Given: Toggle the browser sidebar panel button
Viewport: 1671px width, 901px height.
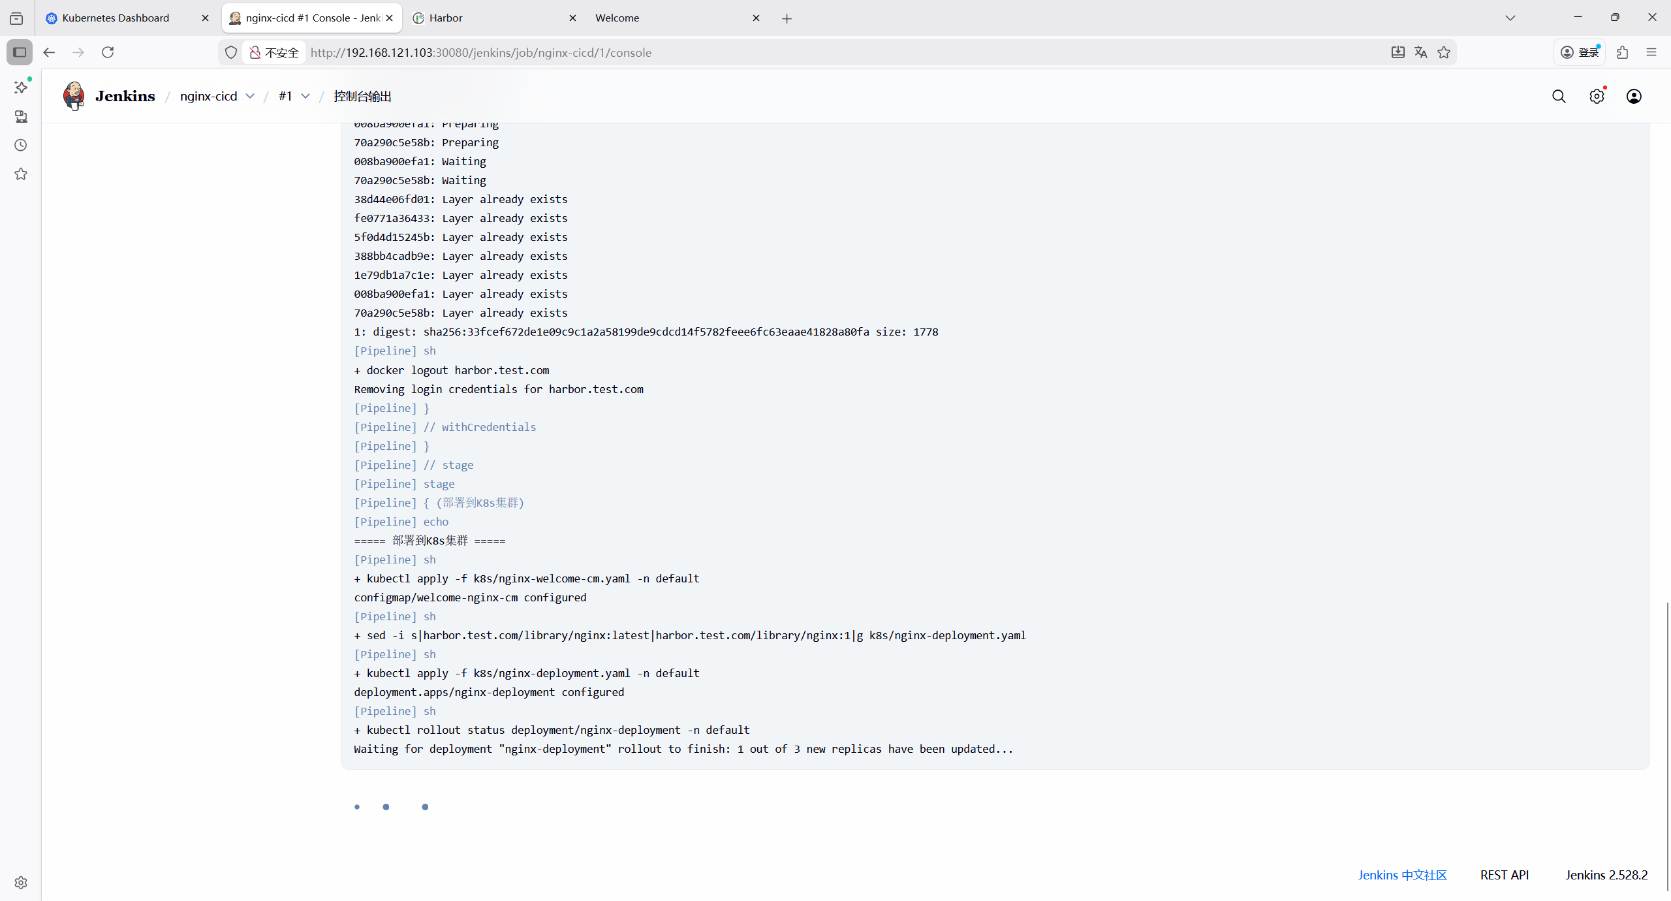Looking at the screenshot, I should click(20, 52).
